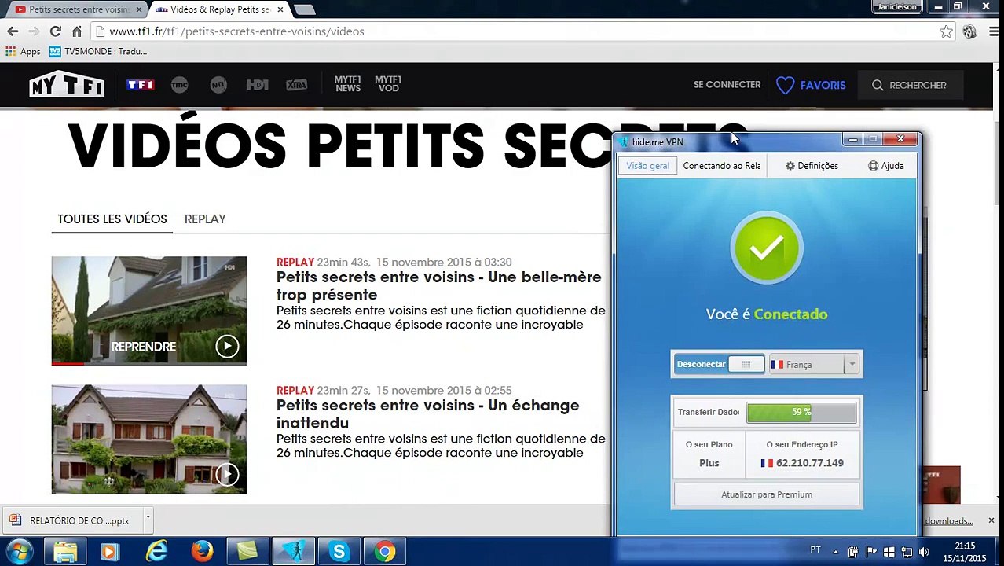
Task: Toggle Desconectar VPN switch
Action: [x=719, y=364]
